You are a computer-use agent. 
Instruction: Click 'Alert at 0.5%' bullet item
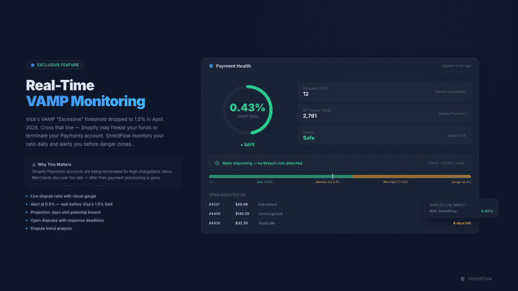click(x=71, y=204)
